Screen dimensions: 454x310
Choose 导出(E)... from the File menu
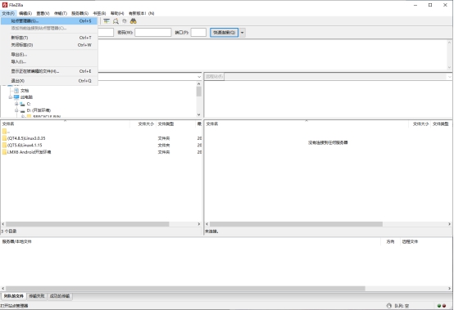tap(49, 54)
